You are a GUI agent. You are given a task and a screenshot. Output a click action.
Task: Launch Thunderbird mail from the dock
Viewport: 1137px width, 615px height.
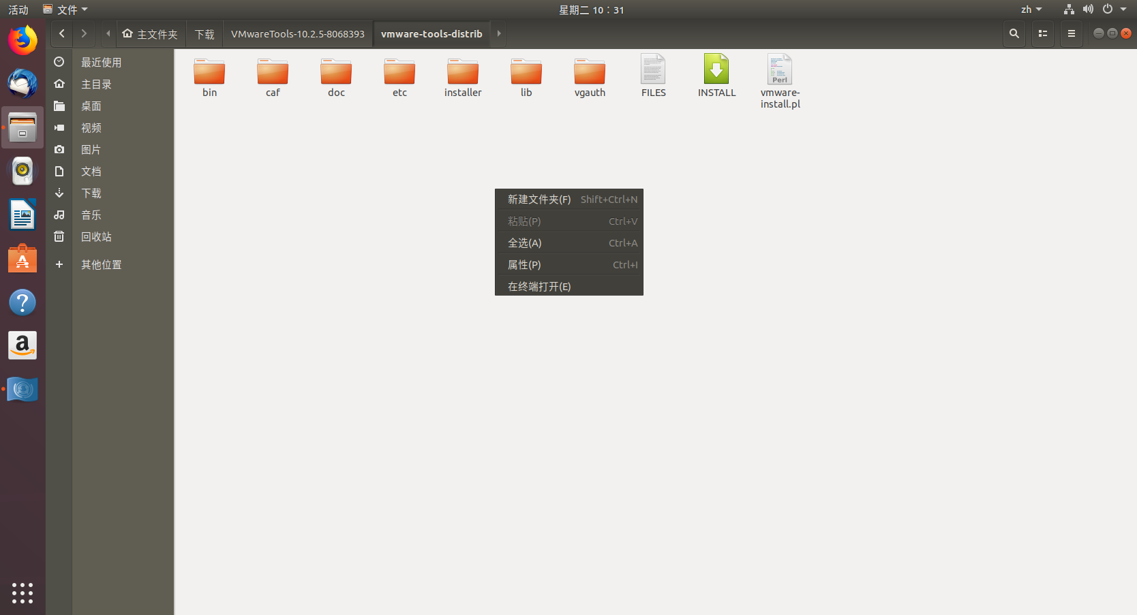pos(22,84)
